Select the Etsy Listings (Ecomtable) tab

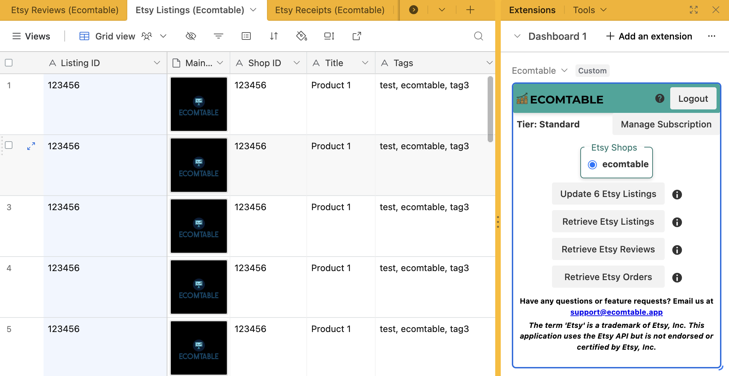tap(190, 10)
